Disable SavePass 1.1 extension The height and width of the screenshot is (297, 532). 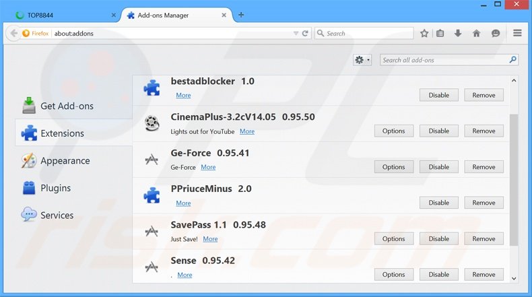click(438, 238)
